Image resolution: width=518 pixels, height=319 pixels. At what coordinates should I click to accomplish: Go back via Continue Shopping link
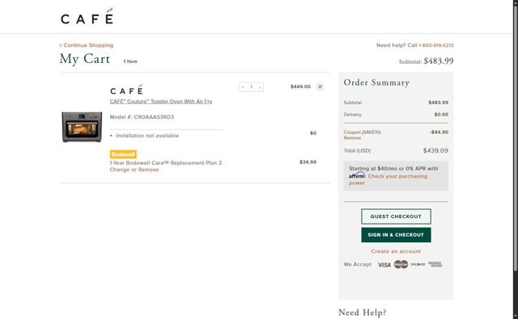87,45
